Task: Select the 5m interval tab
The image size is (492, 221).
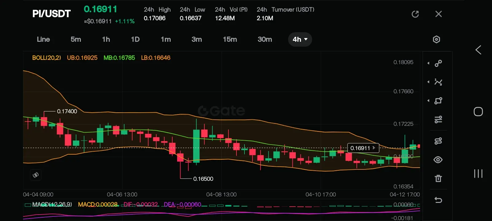Action: pos(76,39)
